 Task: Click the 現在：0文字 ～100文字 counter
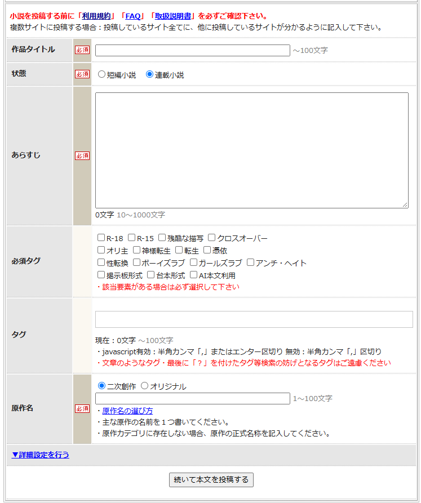click(x=134, y=340)
